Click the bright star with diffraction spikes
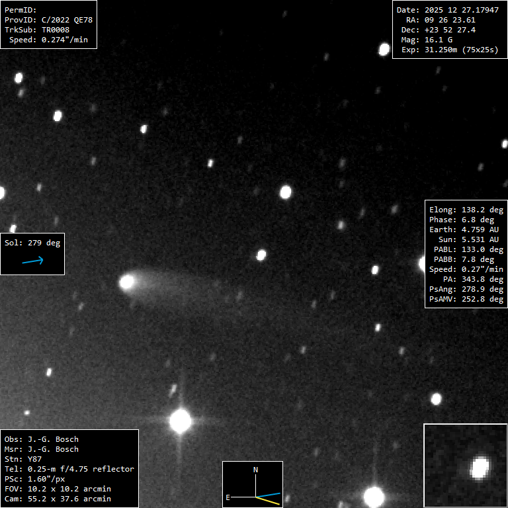The height and width of the screenshot is (508, 508). pyautogui.click(x=180, y=421)
